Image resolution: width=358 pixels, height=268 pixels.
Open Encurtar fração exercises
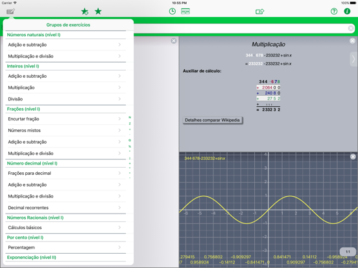(66, 119)
